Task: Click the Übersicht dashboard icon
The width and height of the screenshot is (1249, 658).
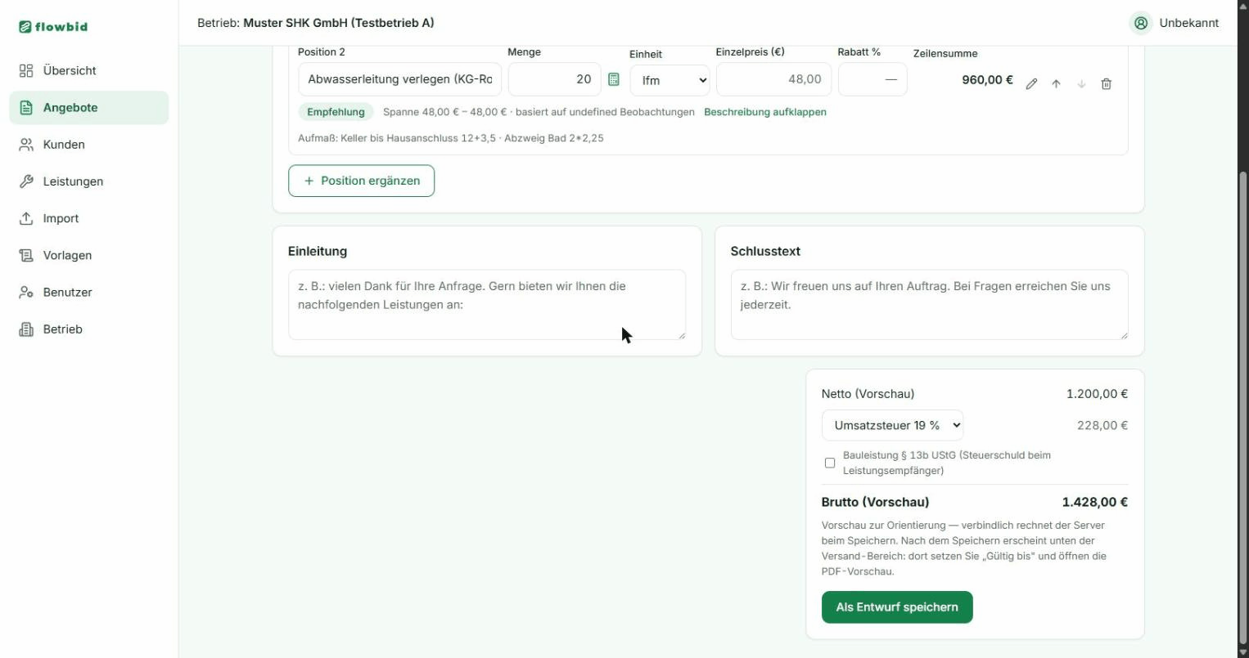Action: click(26, 70)
